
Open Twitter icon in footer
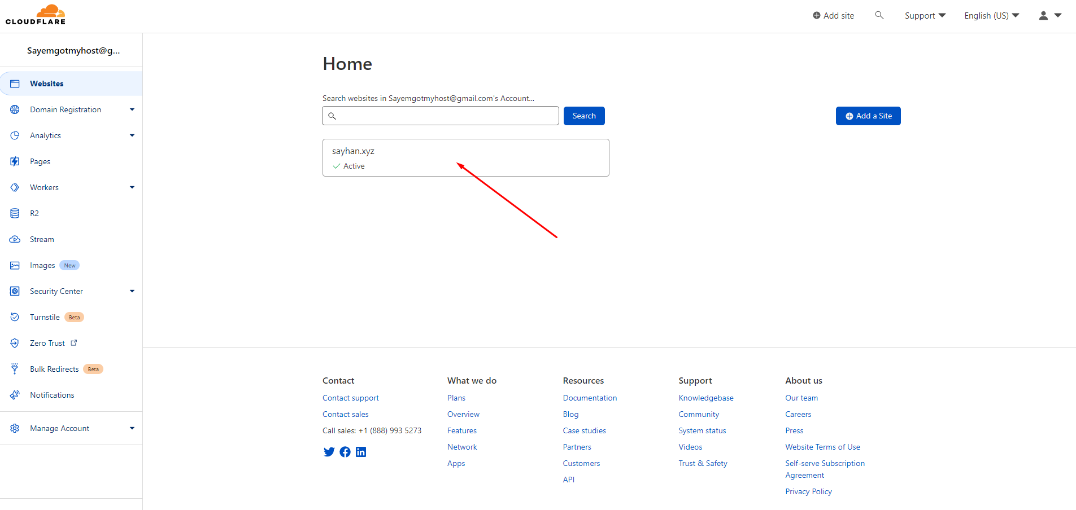329,452
